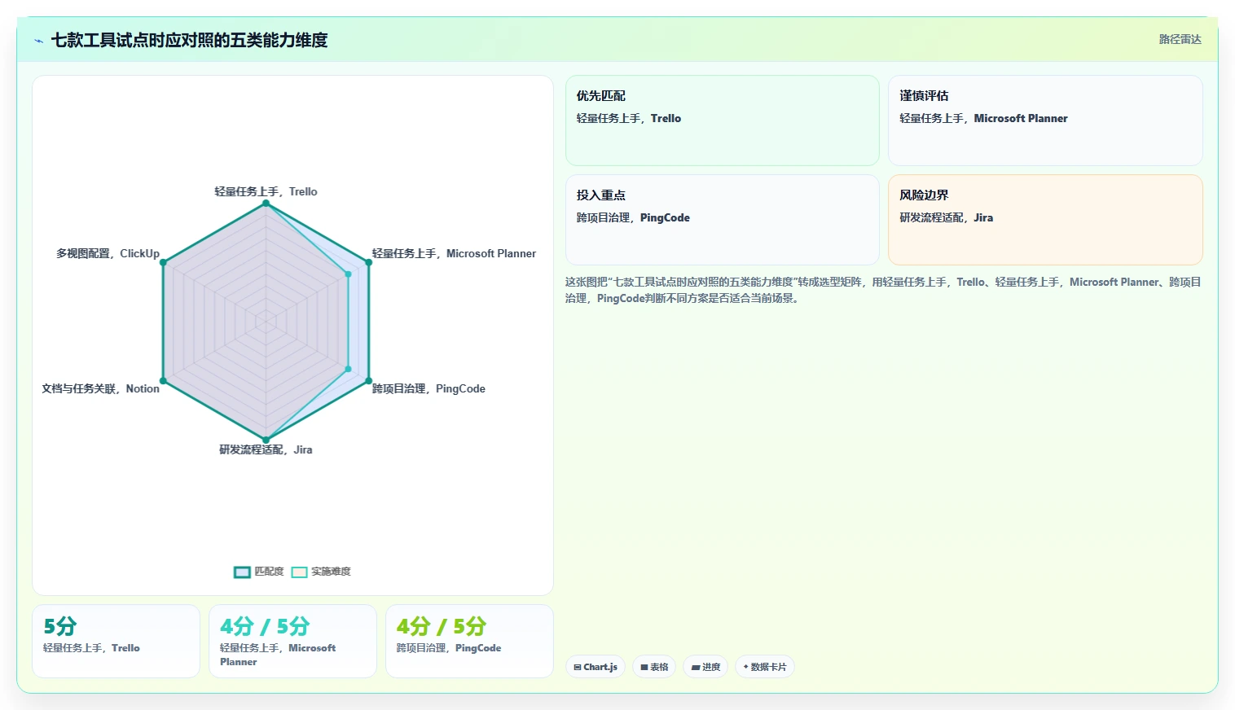The width and height of the screenshot is (1235, 710).
Task: Click the 表格 tag chip
Action: [x=654, y=667]
